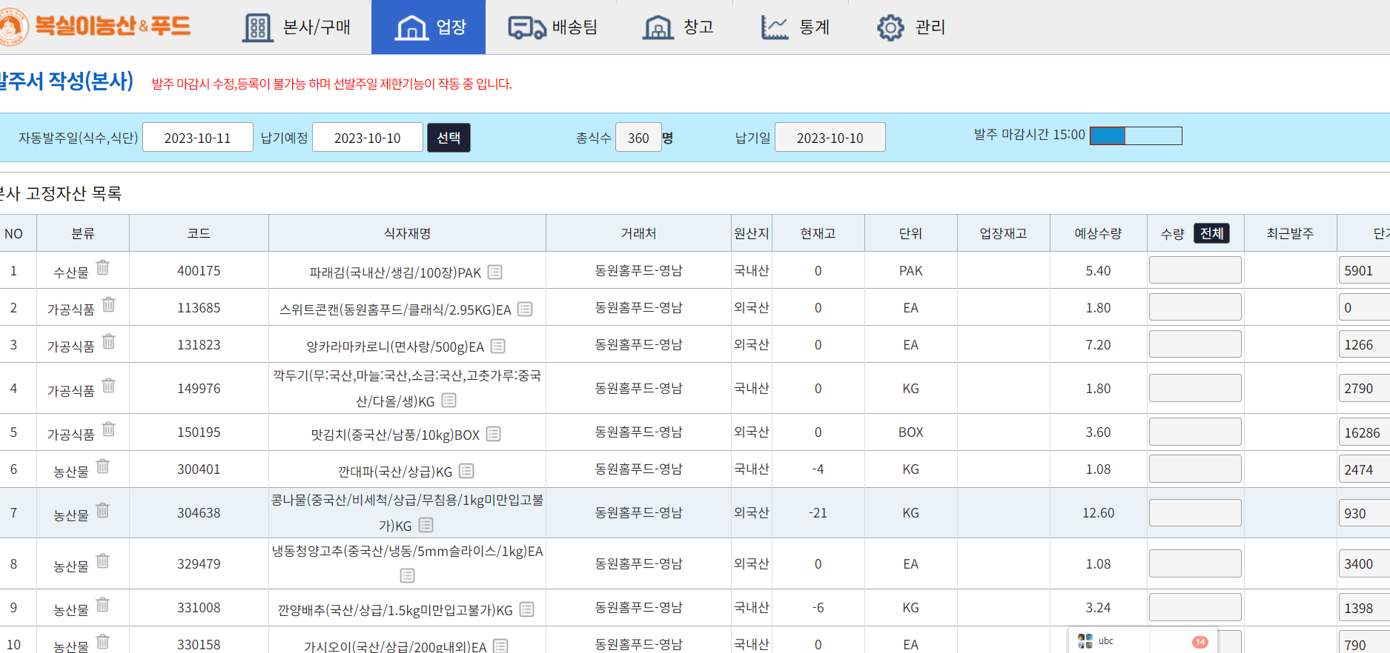Open detail icon for 파래김
1390x653 pixels.
click(495, 272)
